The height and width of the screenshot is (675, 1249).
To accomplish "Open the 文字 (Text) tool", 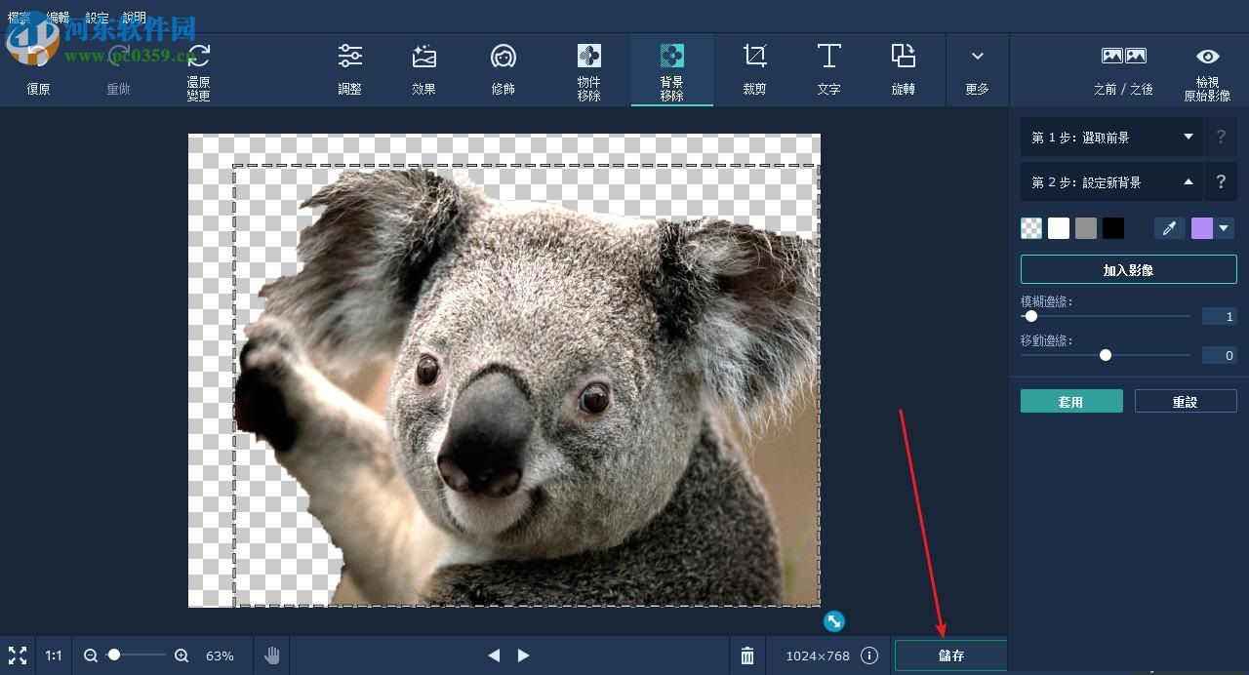I will coord(827,68).
